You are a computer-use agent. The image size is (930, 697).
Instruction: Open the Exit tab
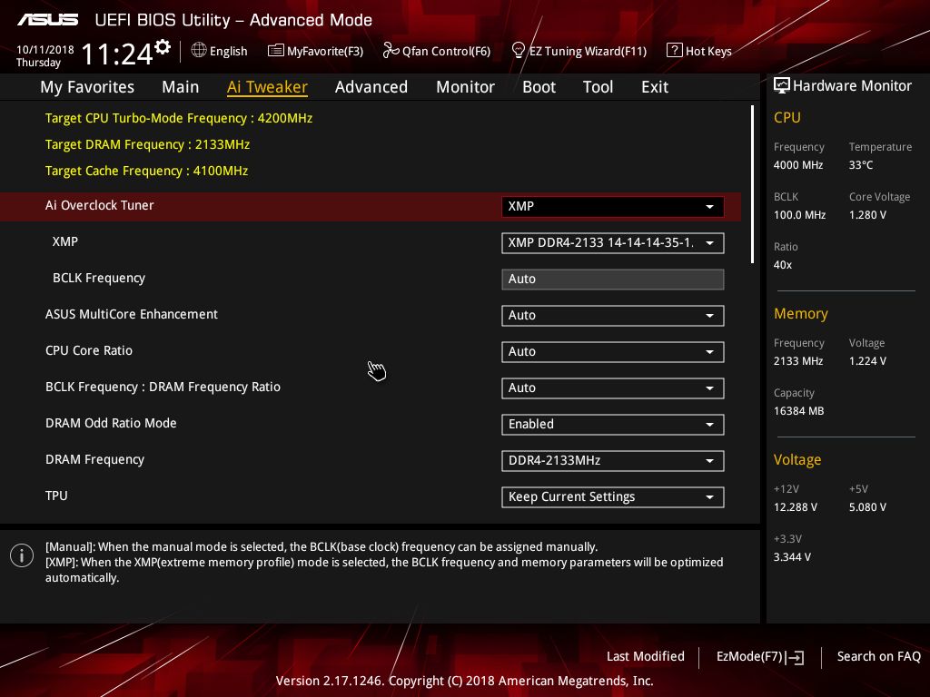(x=655, y=87)
